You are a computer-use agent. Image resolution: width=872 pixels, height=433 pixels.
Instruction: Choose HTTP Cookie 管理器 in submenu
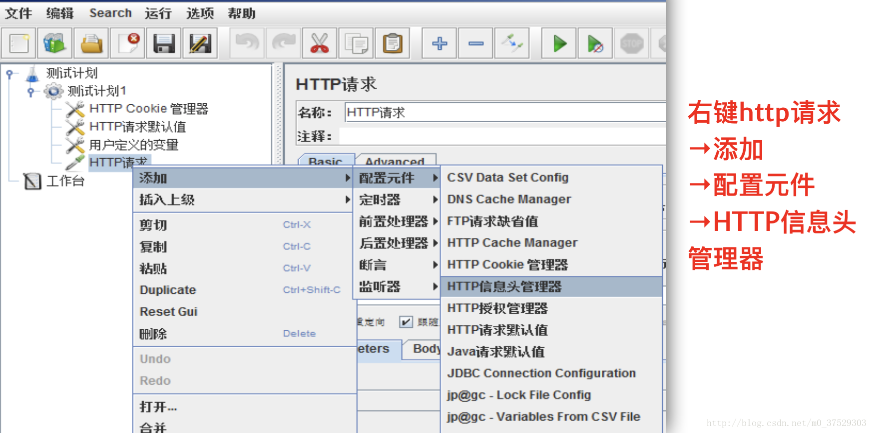click(x=551, y=264)
